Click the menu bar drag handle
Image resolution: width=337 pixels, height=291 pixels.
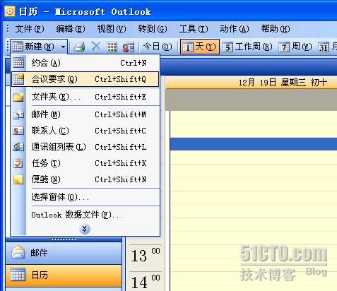click(8, 29)
